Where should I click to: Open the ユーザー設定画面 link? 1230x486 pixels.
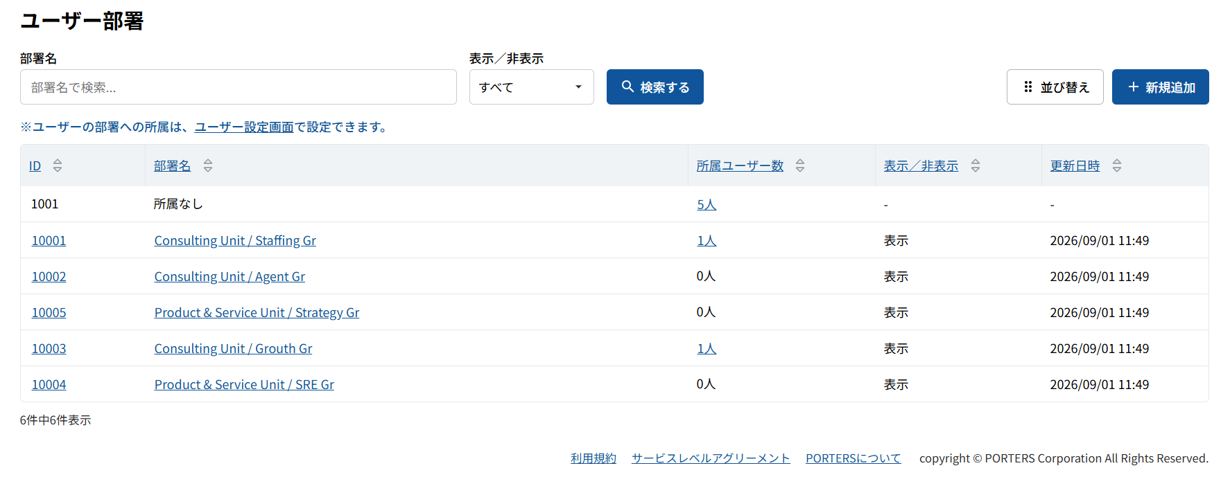pos(244,127)
